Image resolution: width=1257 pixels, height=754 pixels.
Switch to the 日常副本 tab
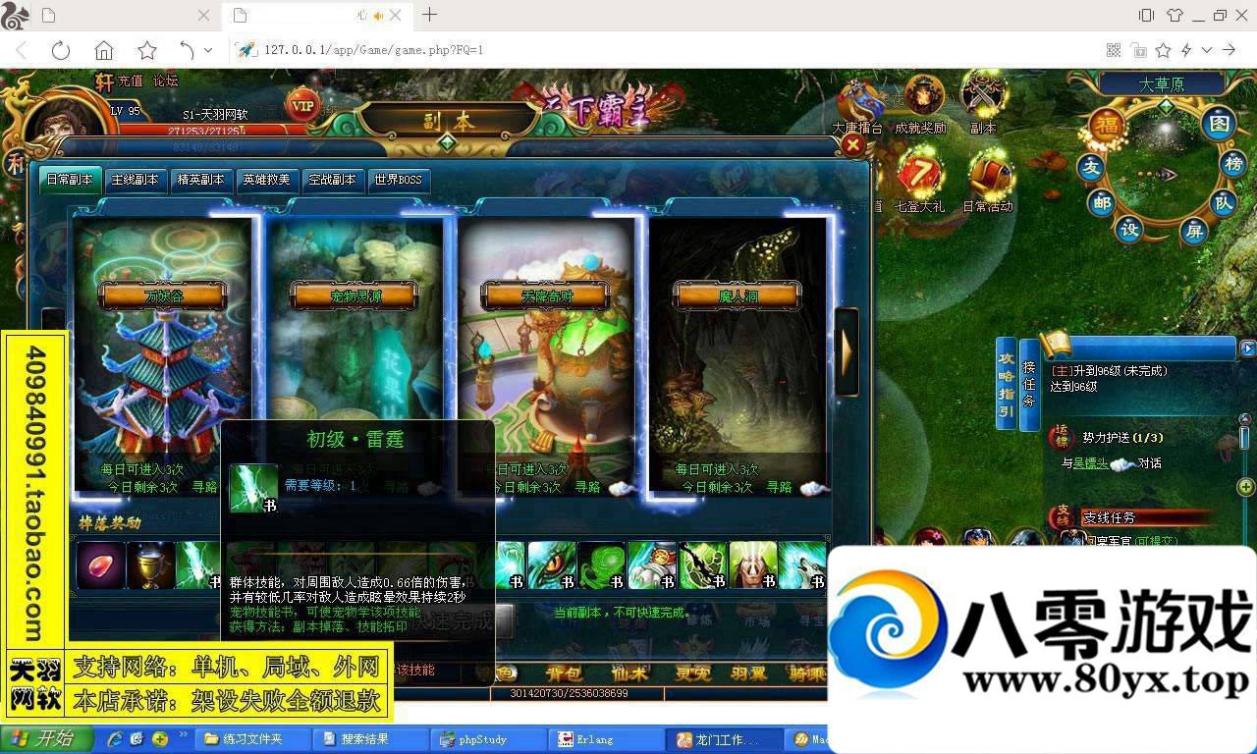(x=70, y=181)
